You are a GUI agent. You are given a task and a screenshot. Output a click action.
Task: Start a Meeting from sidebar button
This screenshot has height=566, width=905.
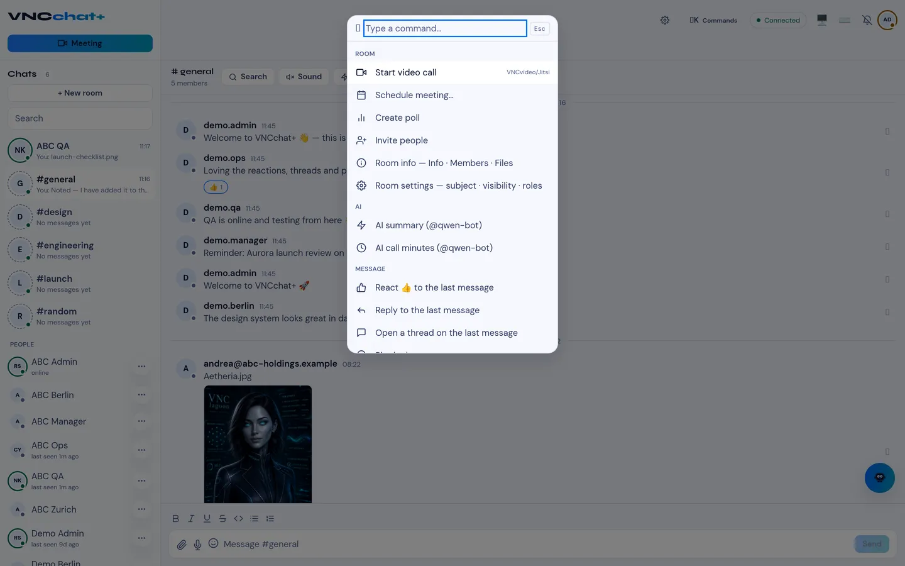tap(80, 43)
